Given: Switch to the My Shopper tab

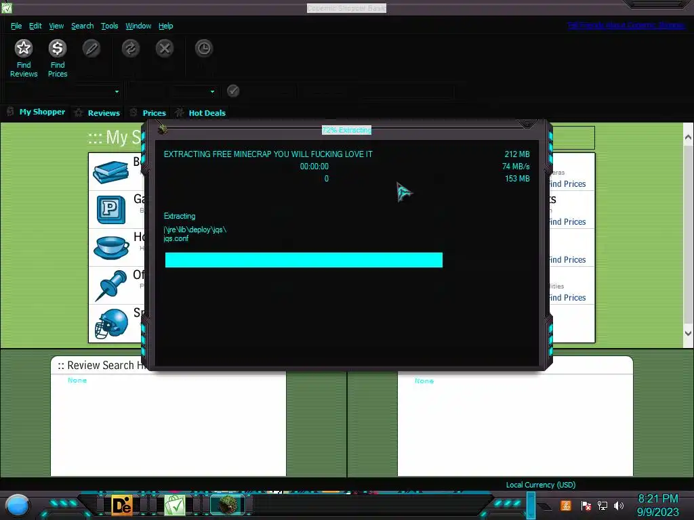Looking at the screenshot, I should (36, 112).
